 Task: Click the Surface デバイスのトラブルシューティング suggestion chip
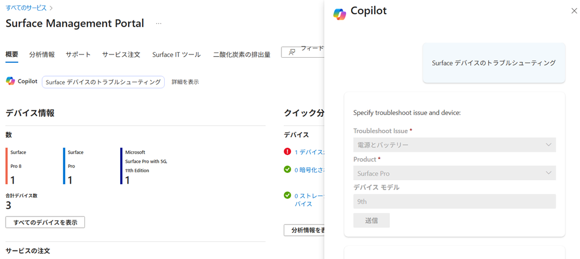tap(103, 82)
